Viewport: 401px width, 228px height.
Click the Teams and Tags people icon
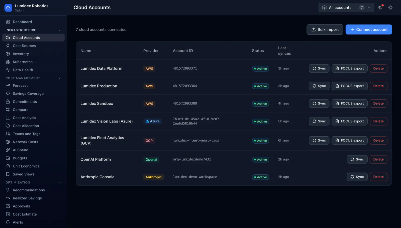coord(8,134)
